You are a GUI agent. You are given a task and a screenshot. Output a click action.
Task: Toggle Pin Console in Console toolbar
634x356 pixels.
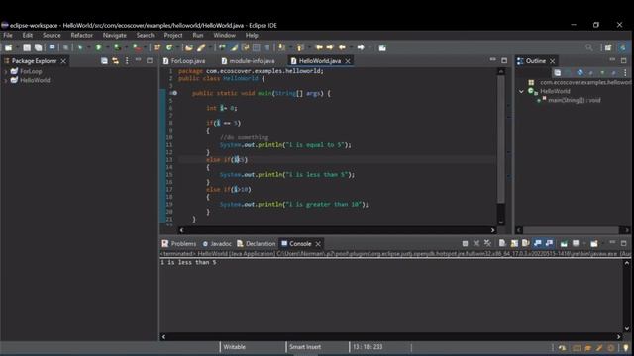564,244
